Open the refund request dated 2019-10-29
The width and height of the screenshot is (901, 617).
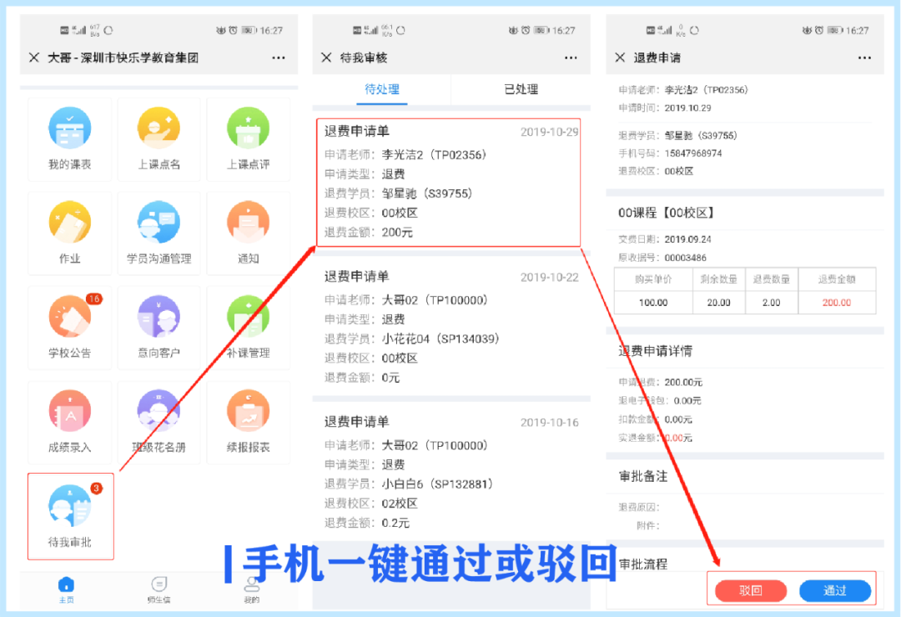448,182
